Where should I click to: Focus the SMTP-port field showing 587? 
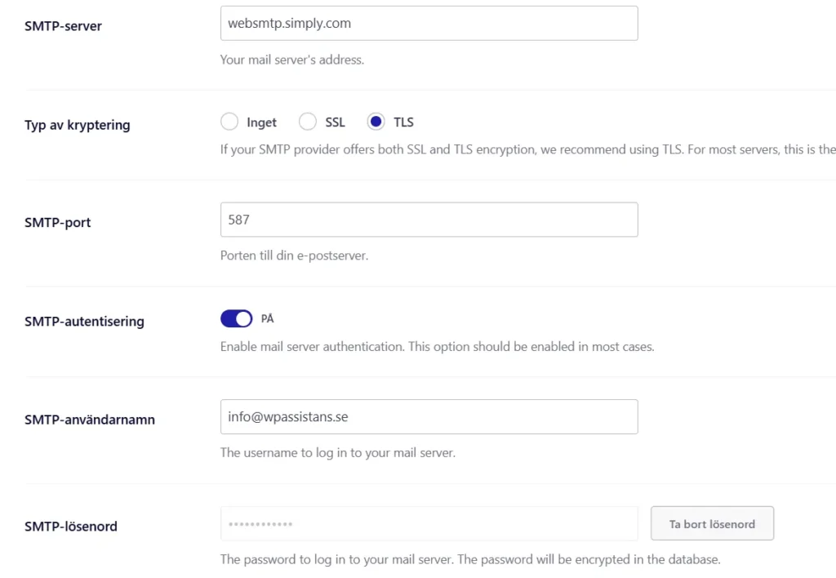429,220
